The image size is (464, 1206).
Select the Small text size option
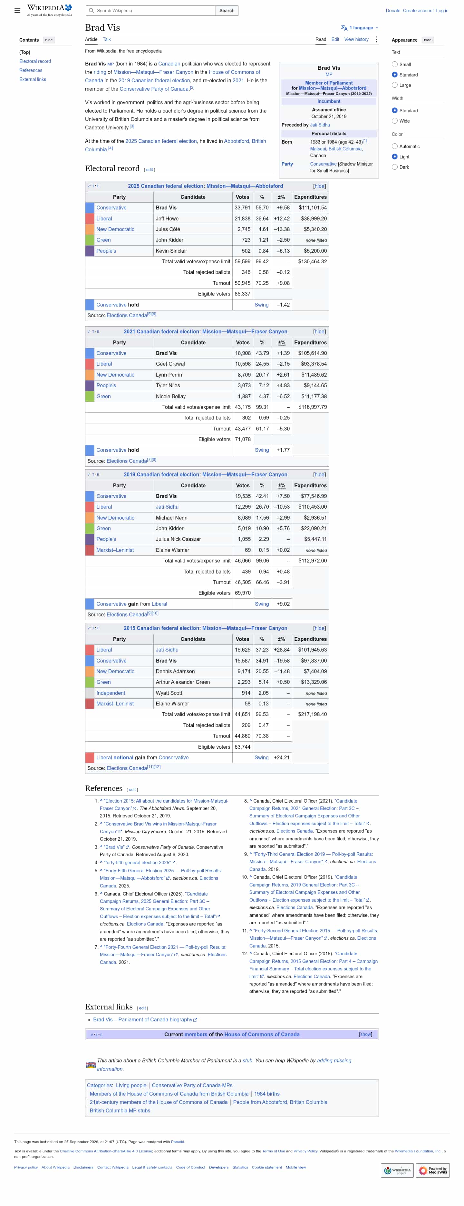pos(395,65)
